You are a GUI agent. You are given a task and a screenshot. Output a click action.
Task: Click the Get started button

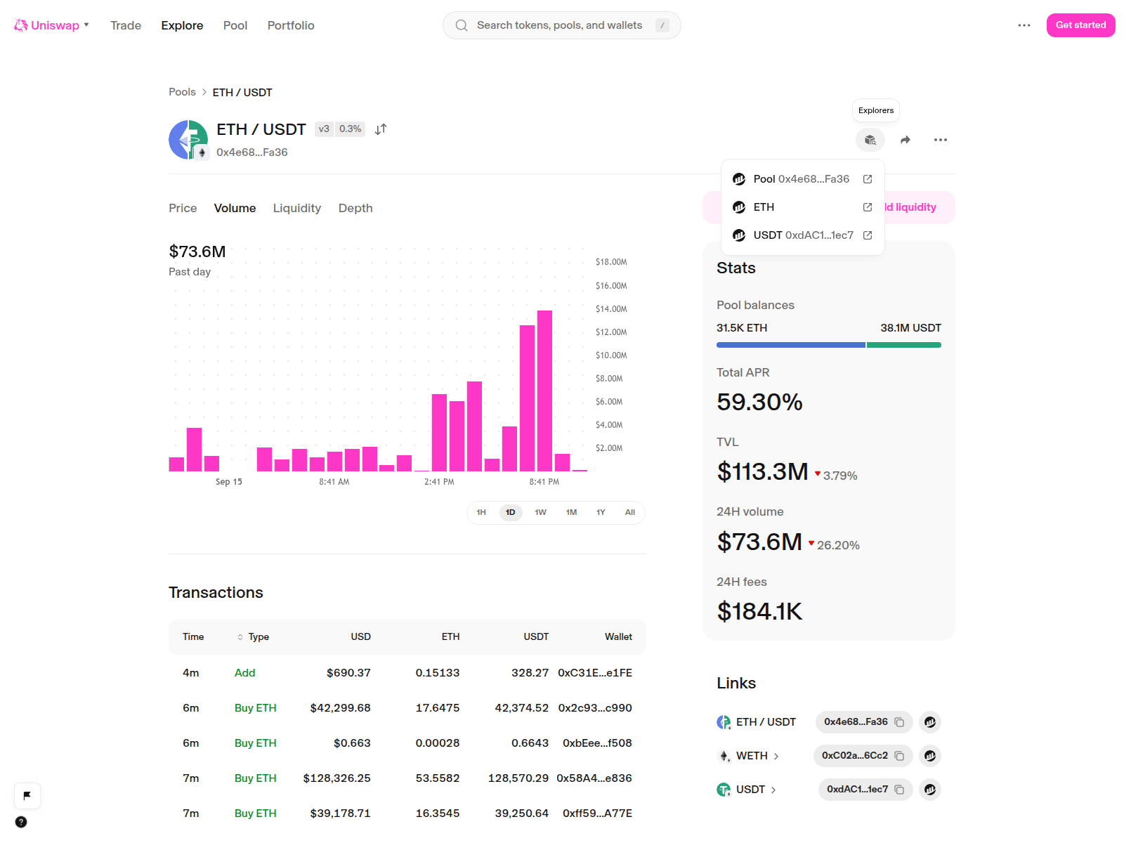(x=1081, y=25)
